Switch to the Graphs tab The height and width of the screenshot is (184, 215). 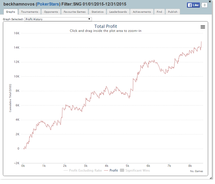(x=10, y=12)
